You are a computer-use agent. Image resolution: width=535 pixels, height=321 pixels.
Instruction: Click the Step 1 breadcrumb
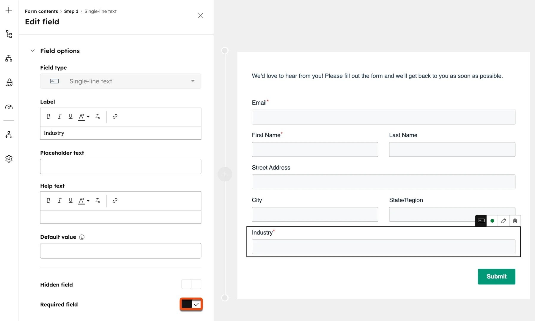click(71, 11)
